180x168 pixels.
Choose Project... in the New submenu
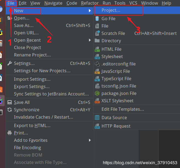click(x=137, y=10)
